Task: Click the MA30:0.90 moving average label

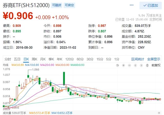Action: (x=63, y=65)
